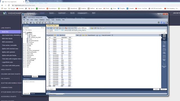Open Basic line link in Highcharts sidebar

click(5, 32)
